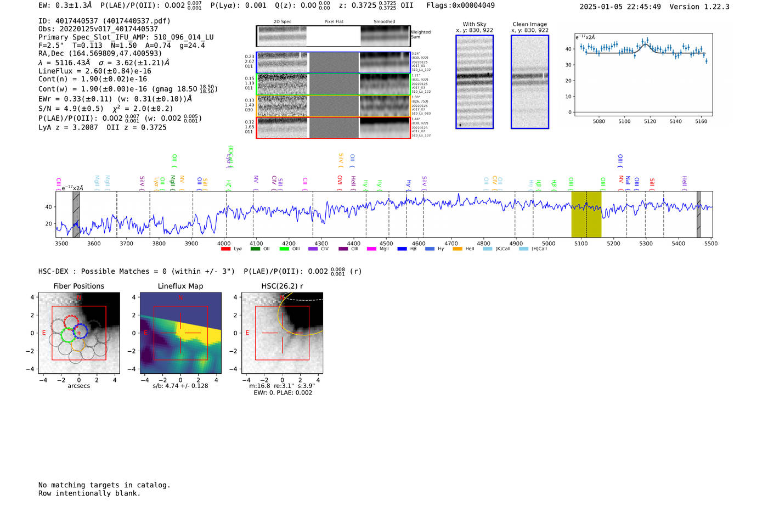Image resolution: width=768 pixels, height=523 pixels.
Task: Click the Hγ legend swatch
Action: click(x=430, y=249)
